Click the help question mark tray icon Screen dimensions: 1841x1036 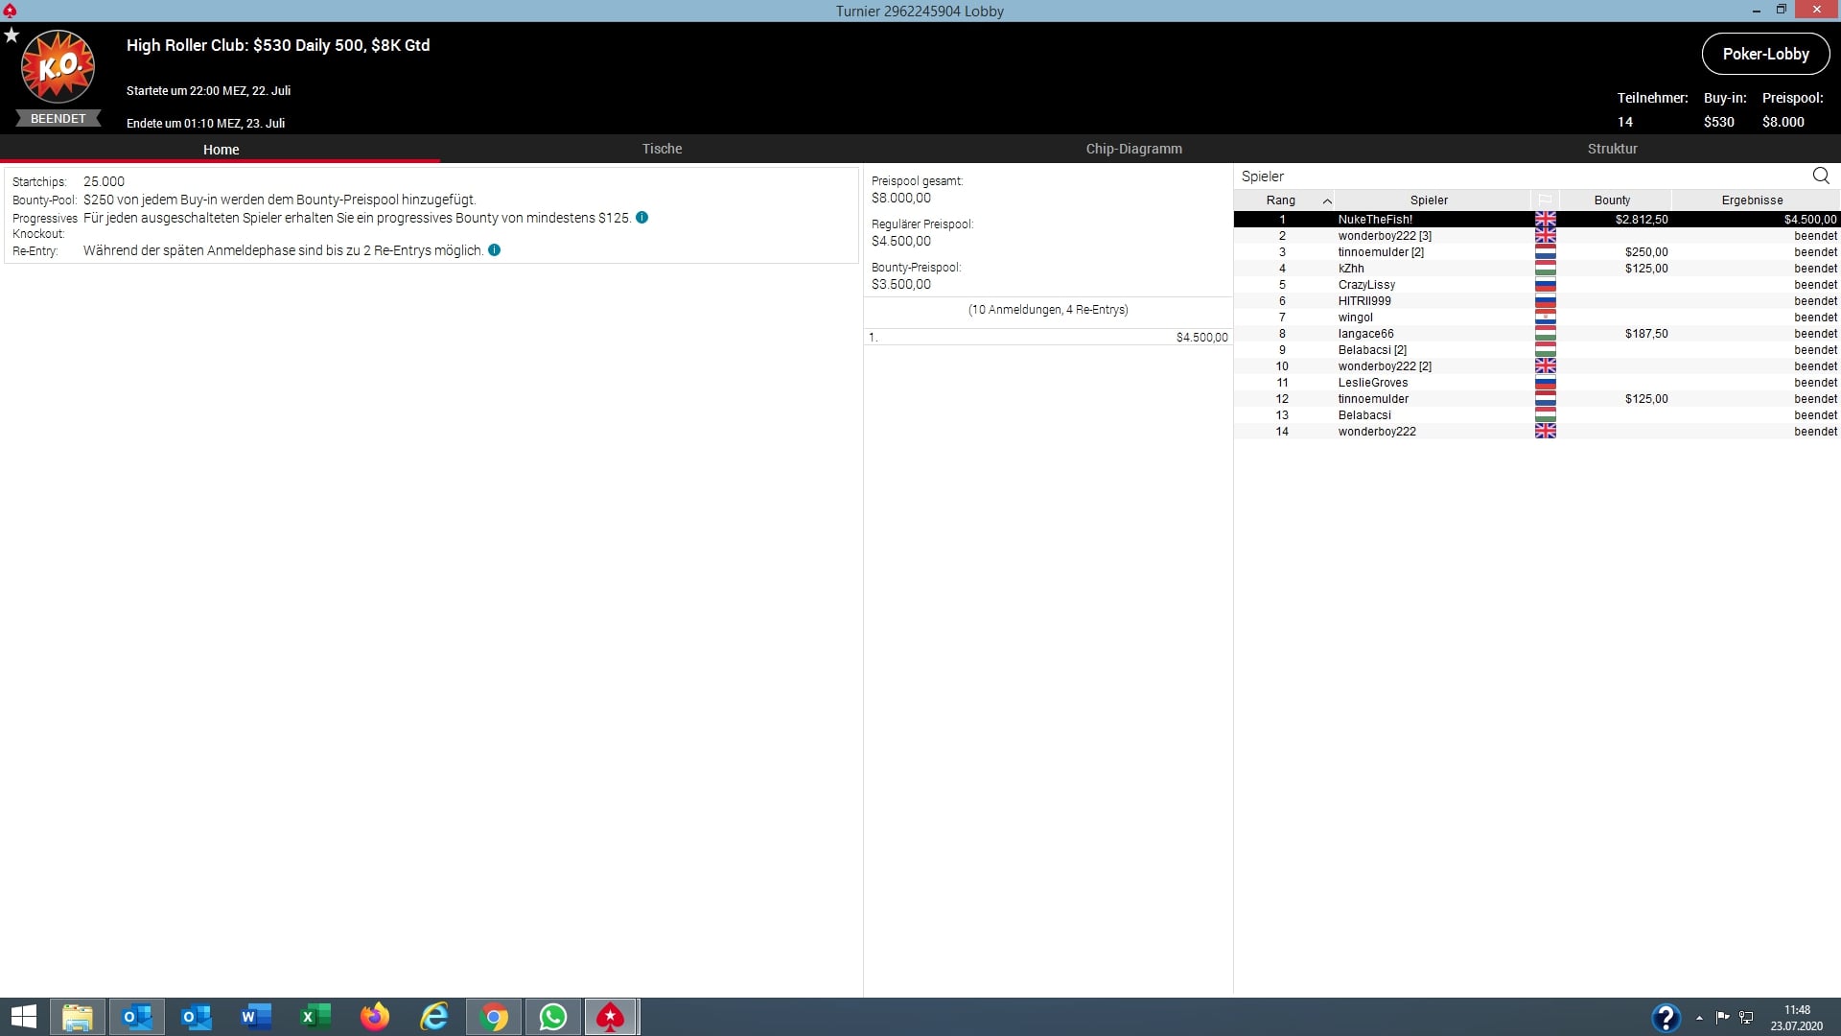1665,1017
